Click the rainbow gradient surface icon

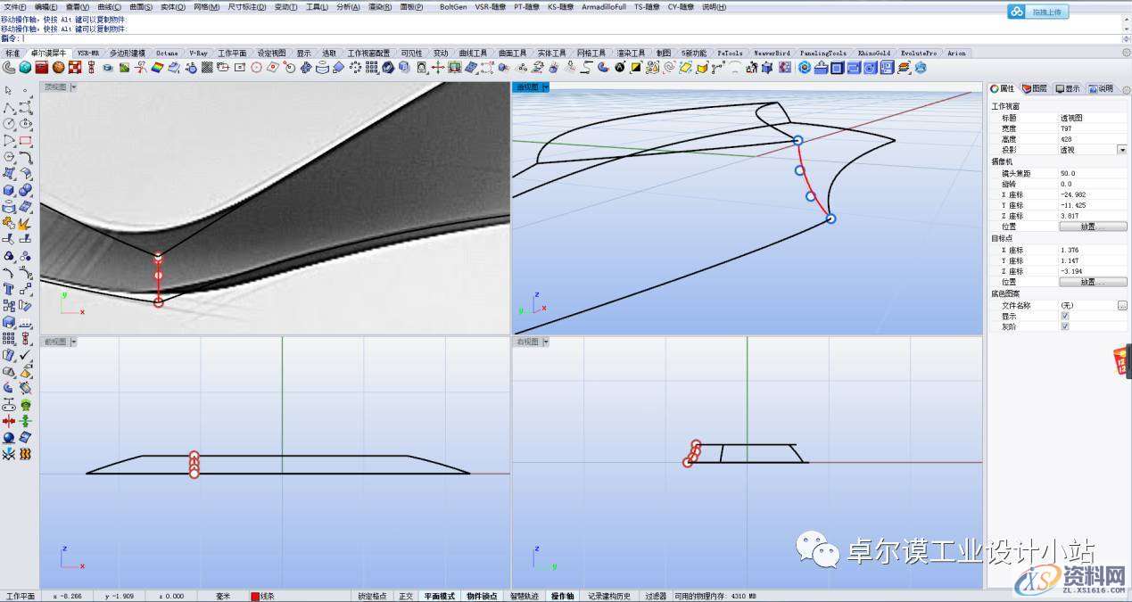(156, 67)
